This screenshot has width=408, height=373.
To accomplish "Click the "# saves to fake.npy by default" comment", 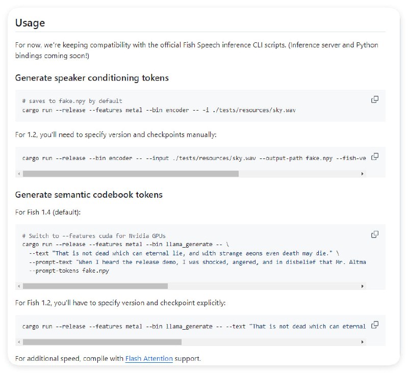I will coord(72,101).
